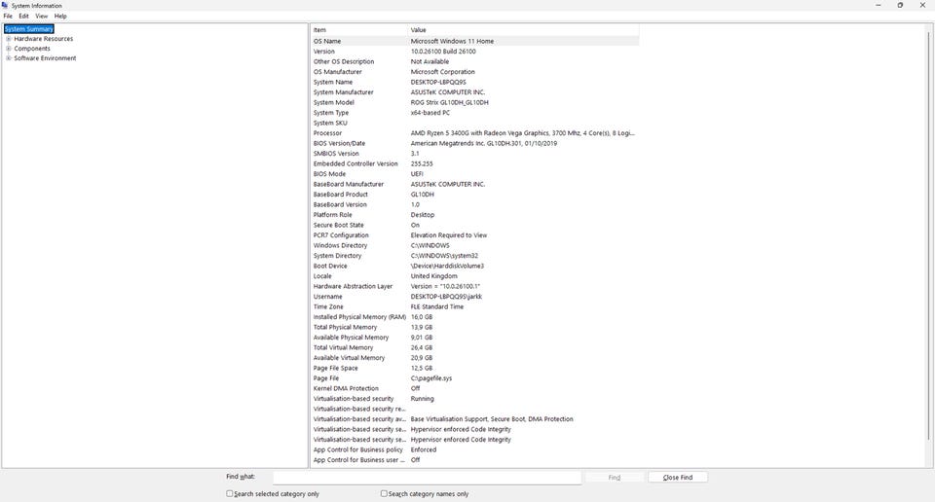Click value DESKTOP-LBPQQ9S in System Name row
This screenshot has width=935, height=502.
click(x=438, y=82)
